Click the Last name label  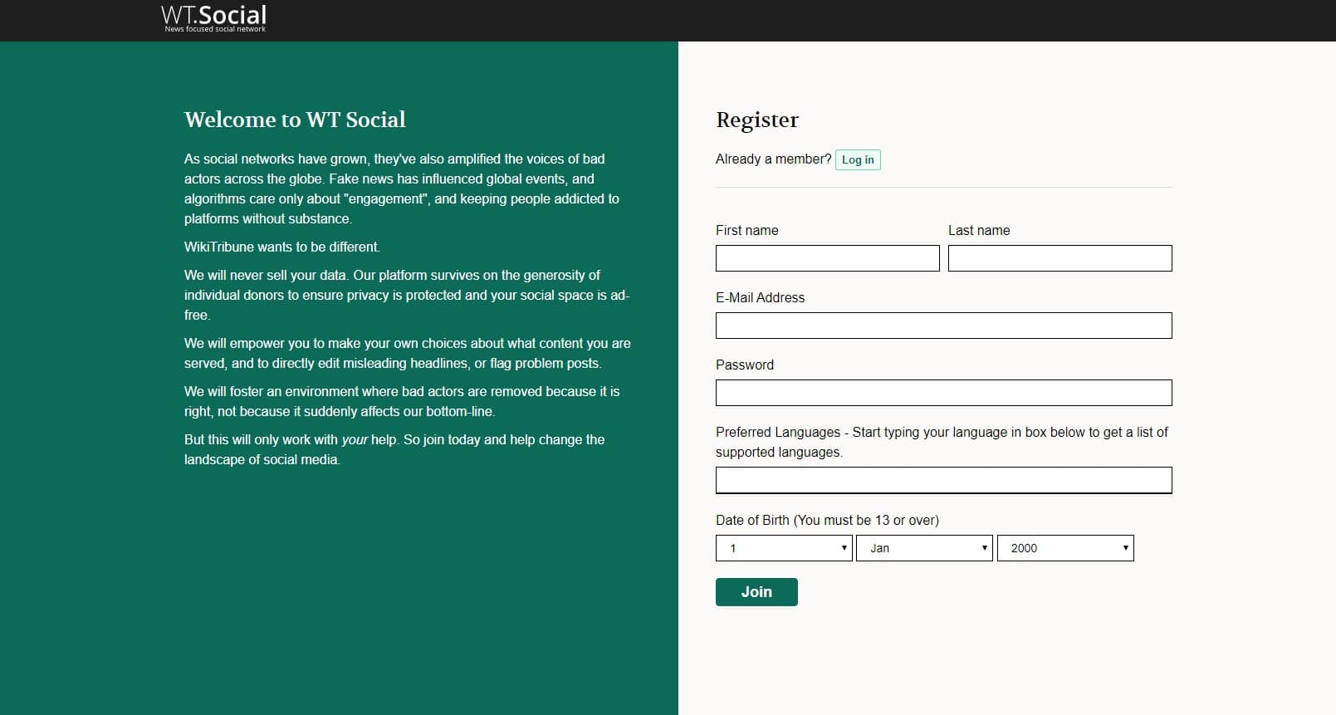979,230
